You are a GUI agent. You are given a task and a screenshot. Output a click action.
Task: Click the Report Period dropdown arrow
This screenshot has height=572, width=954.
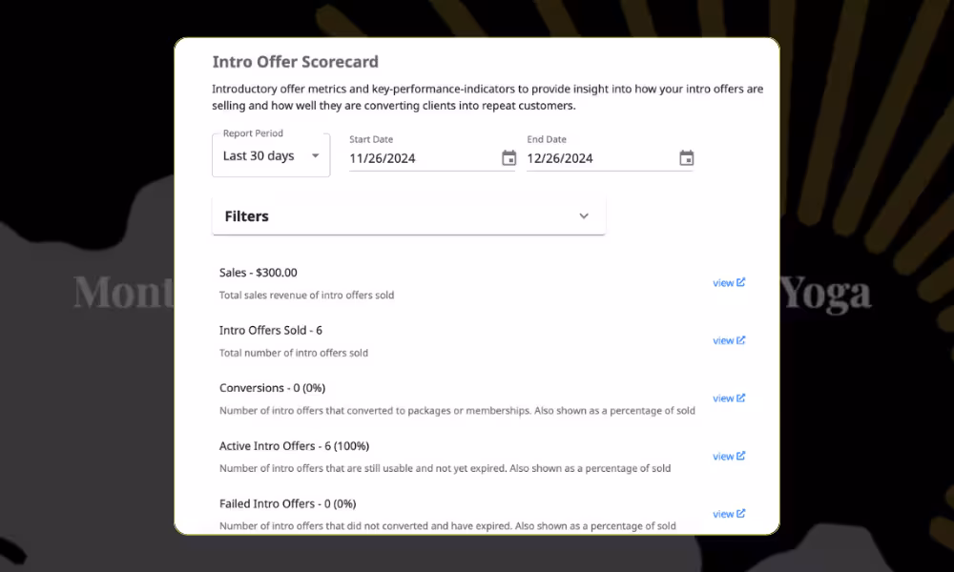click(x=315, y=156)
